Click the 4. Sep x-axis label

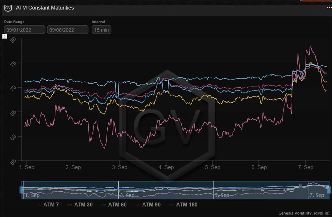(166, 167)
